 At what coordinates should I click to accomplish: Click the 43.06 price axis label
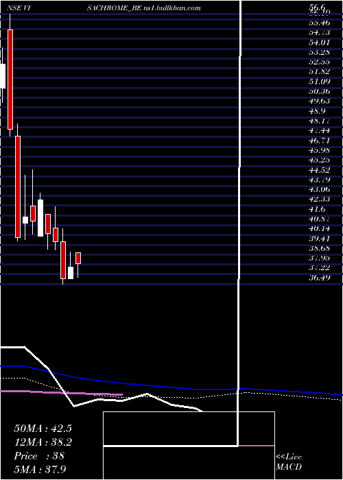click(320, 189)
